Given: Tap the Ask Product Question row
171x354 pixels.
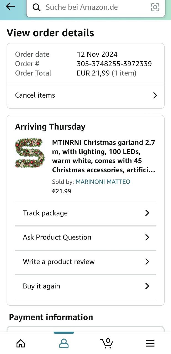Looking at the screenshot, I should click(57, 237).
